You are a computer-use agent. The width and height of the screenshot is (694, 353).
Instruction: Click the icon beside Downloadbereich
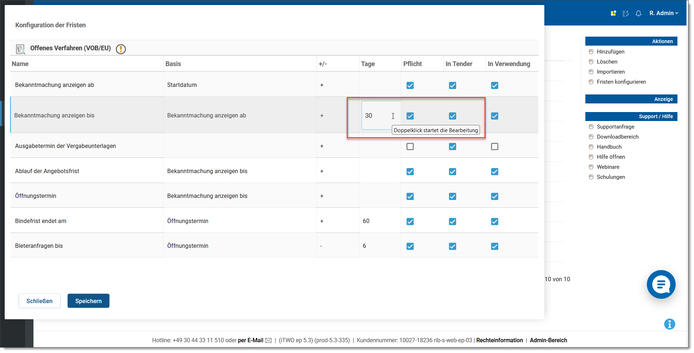click(x=591, y=137)
